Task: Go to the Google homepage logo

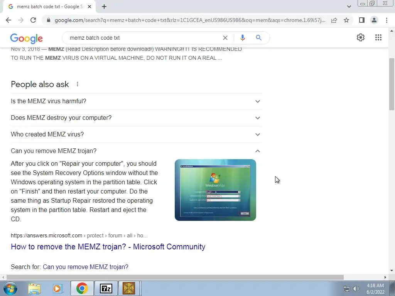Action: 27,38
